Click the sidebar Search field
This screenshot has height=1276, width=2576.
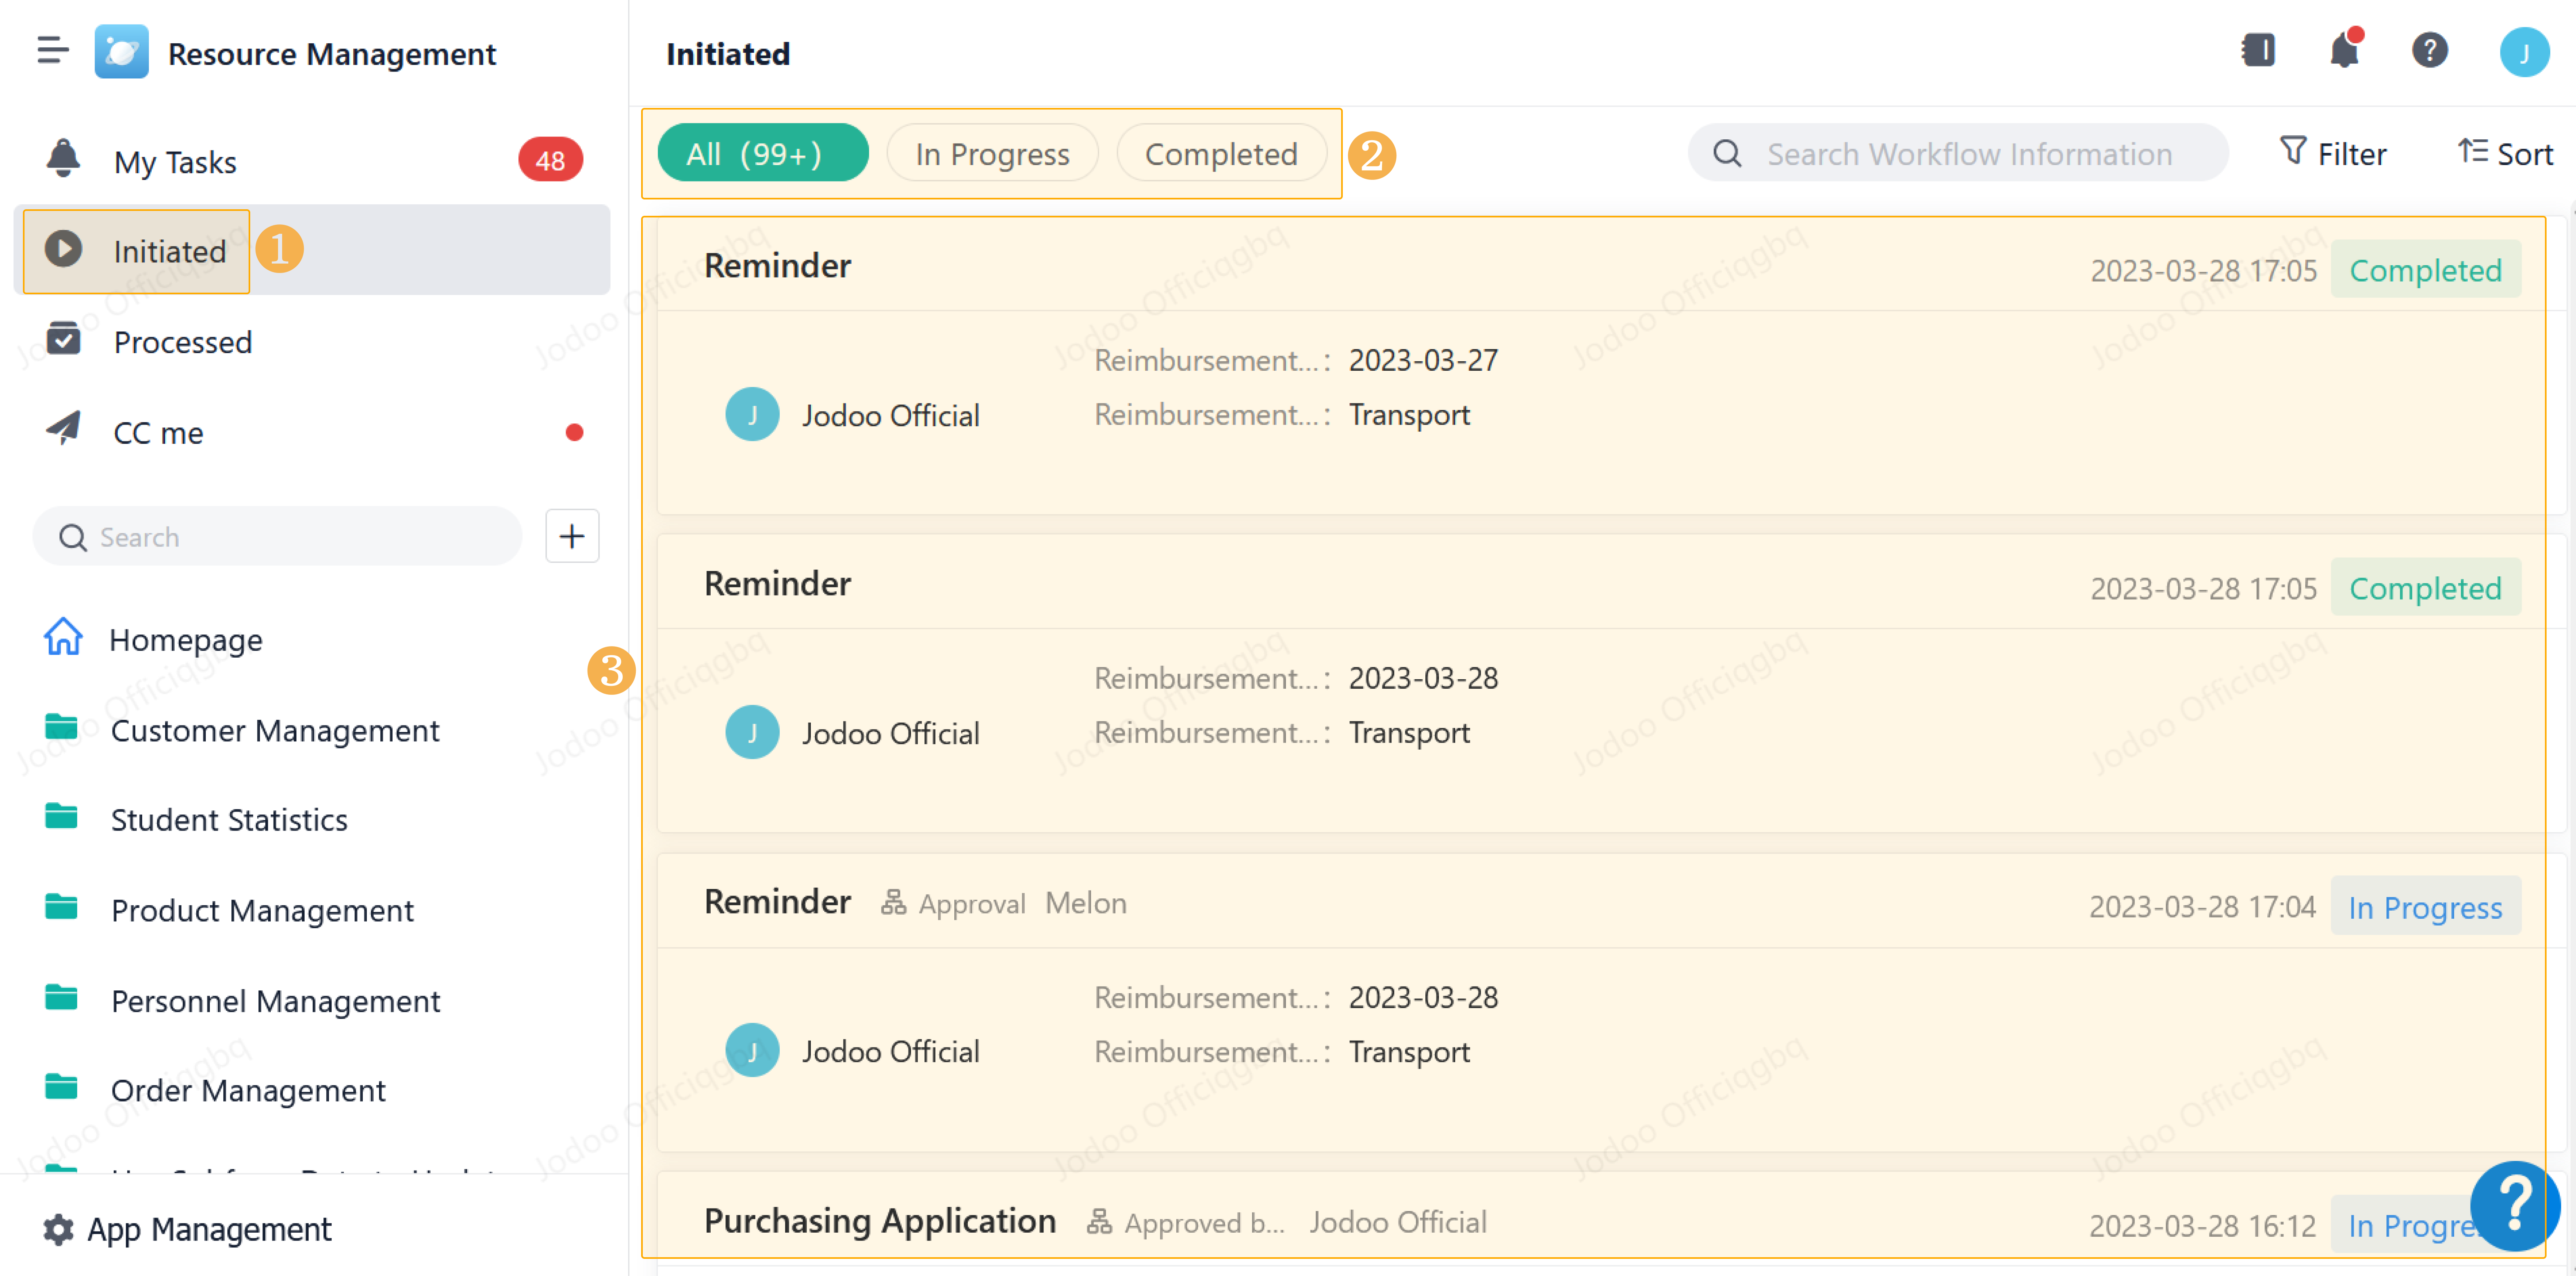coord(277,537)
